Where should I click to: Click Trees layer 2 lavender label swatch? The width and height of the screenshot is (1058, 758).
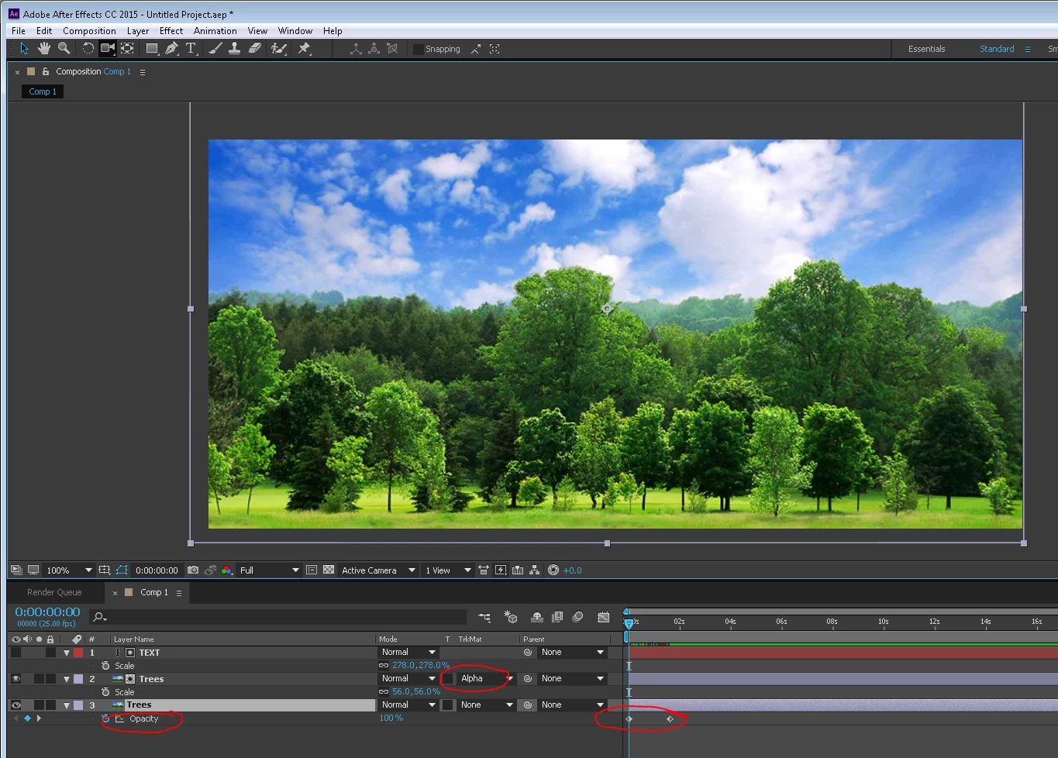pos(78,679)
